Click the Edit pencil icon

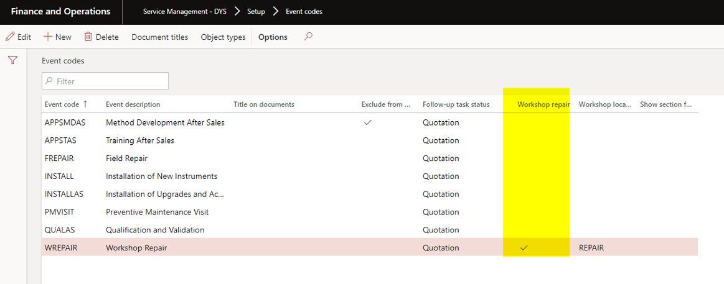coord(10,37)
